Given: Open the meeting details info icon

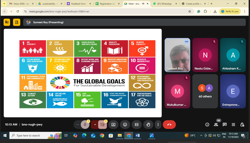Looking at the screenshot, I should coord(207,125).
